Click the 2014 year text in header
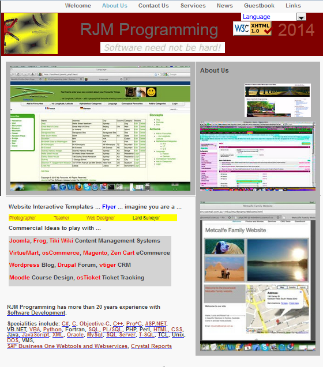Screen dimensions: 323x367 coord(296,30)
